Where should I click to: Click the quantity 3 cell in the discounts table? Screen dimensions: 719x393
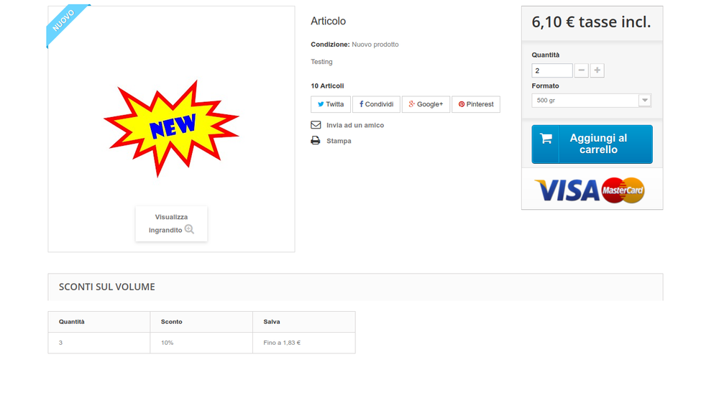[99, 343]
